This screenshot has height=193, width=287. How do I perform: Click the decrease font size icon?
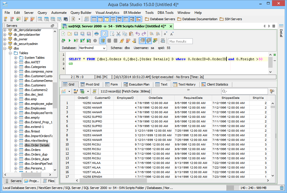tap(165, 34)
